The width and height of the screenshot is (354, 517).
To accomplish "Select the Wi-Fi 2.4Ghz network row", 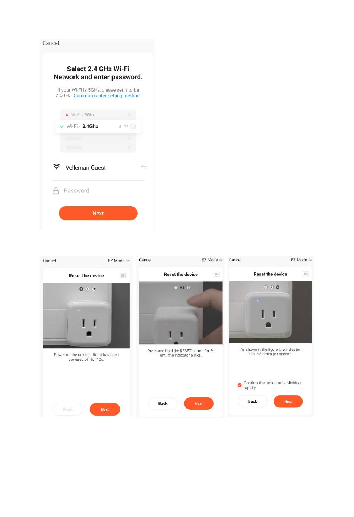I will [98, 126].
